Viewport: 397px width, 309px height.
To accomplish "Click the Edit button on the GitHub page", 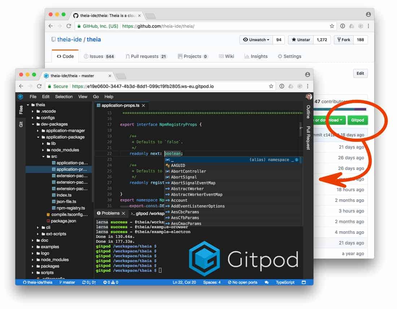I will (360, 73).
